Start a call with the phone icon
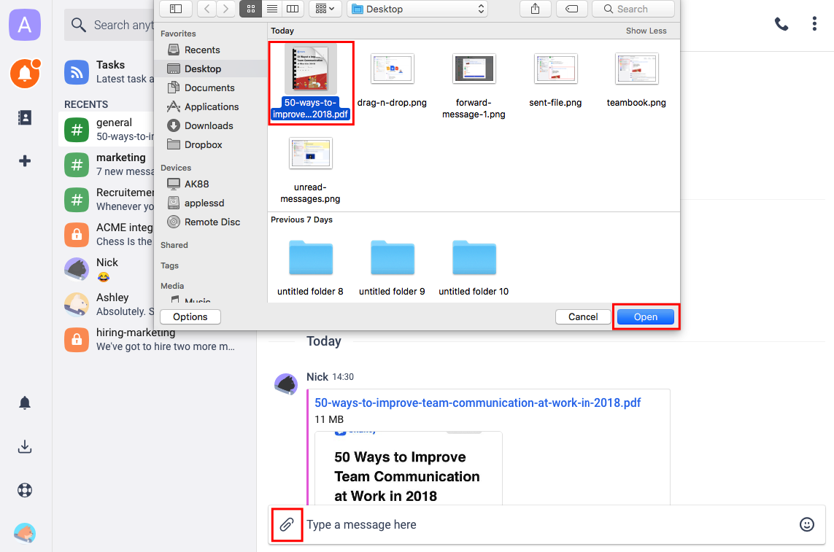The width and height of the screenshot is (834, 552). coord(781,24)
